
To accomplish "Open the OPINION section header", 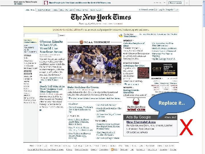I will coord(128,40).
